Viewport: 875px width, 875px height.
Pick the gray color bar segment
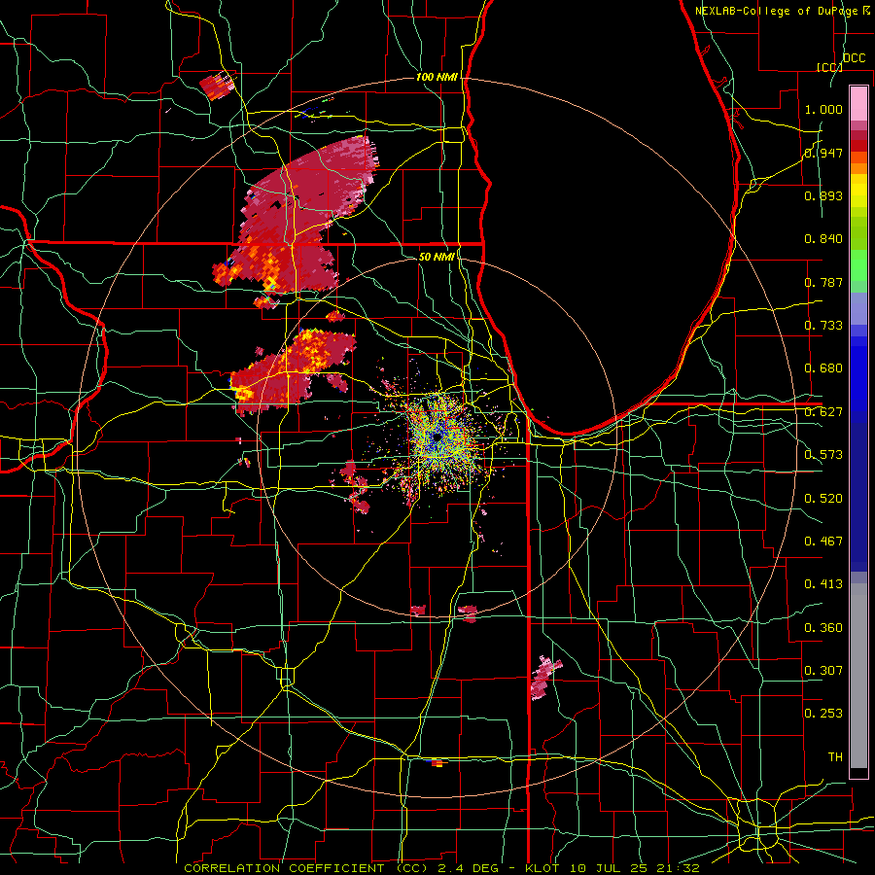tap(858, 676)
